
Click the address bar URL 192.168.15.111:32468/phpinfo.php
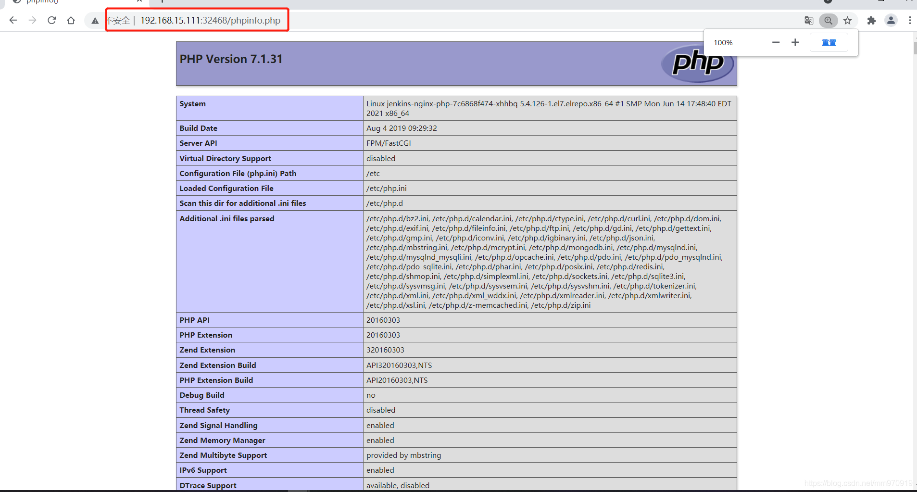click(210, 20)
